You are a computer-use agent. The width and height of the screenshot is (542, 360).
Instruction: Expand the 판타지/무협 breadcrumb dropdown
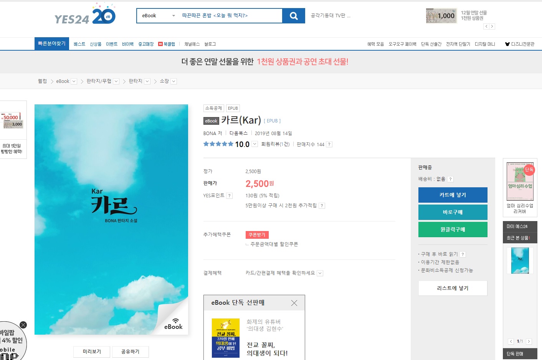click(116, 81)
